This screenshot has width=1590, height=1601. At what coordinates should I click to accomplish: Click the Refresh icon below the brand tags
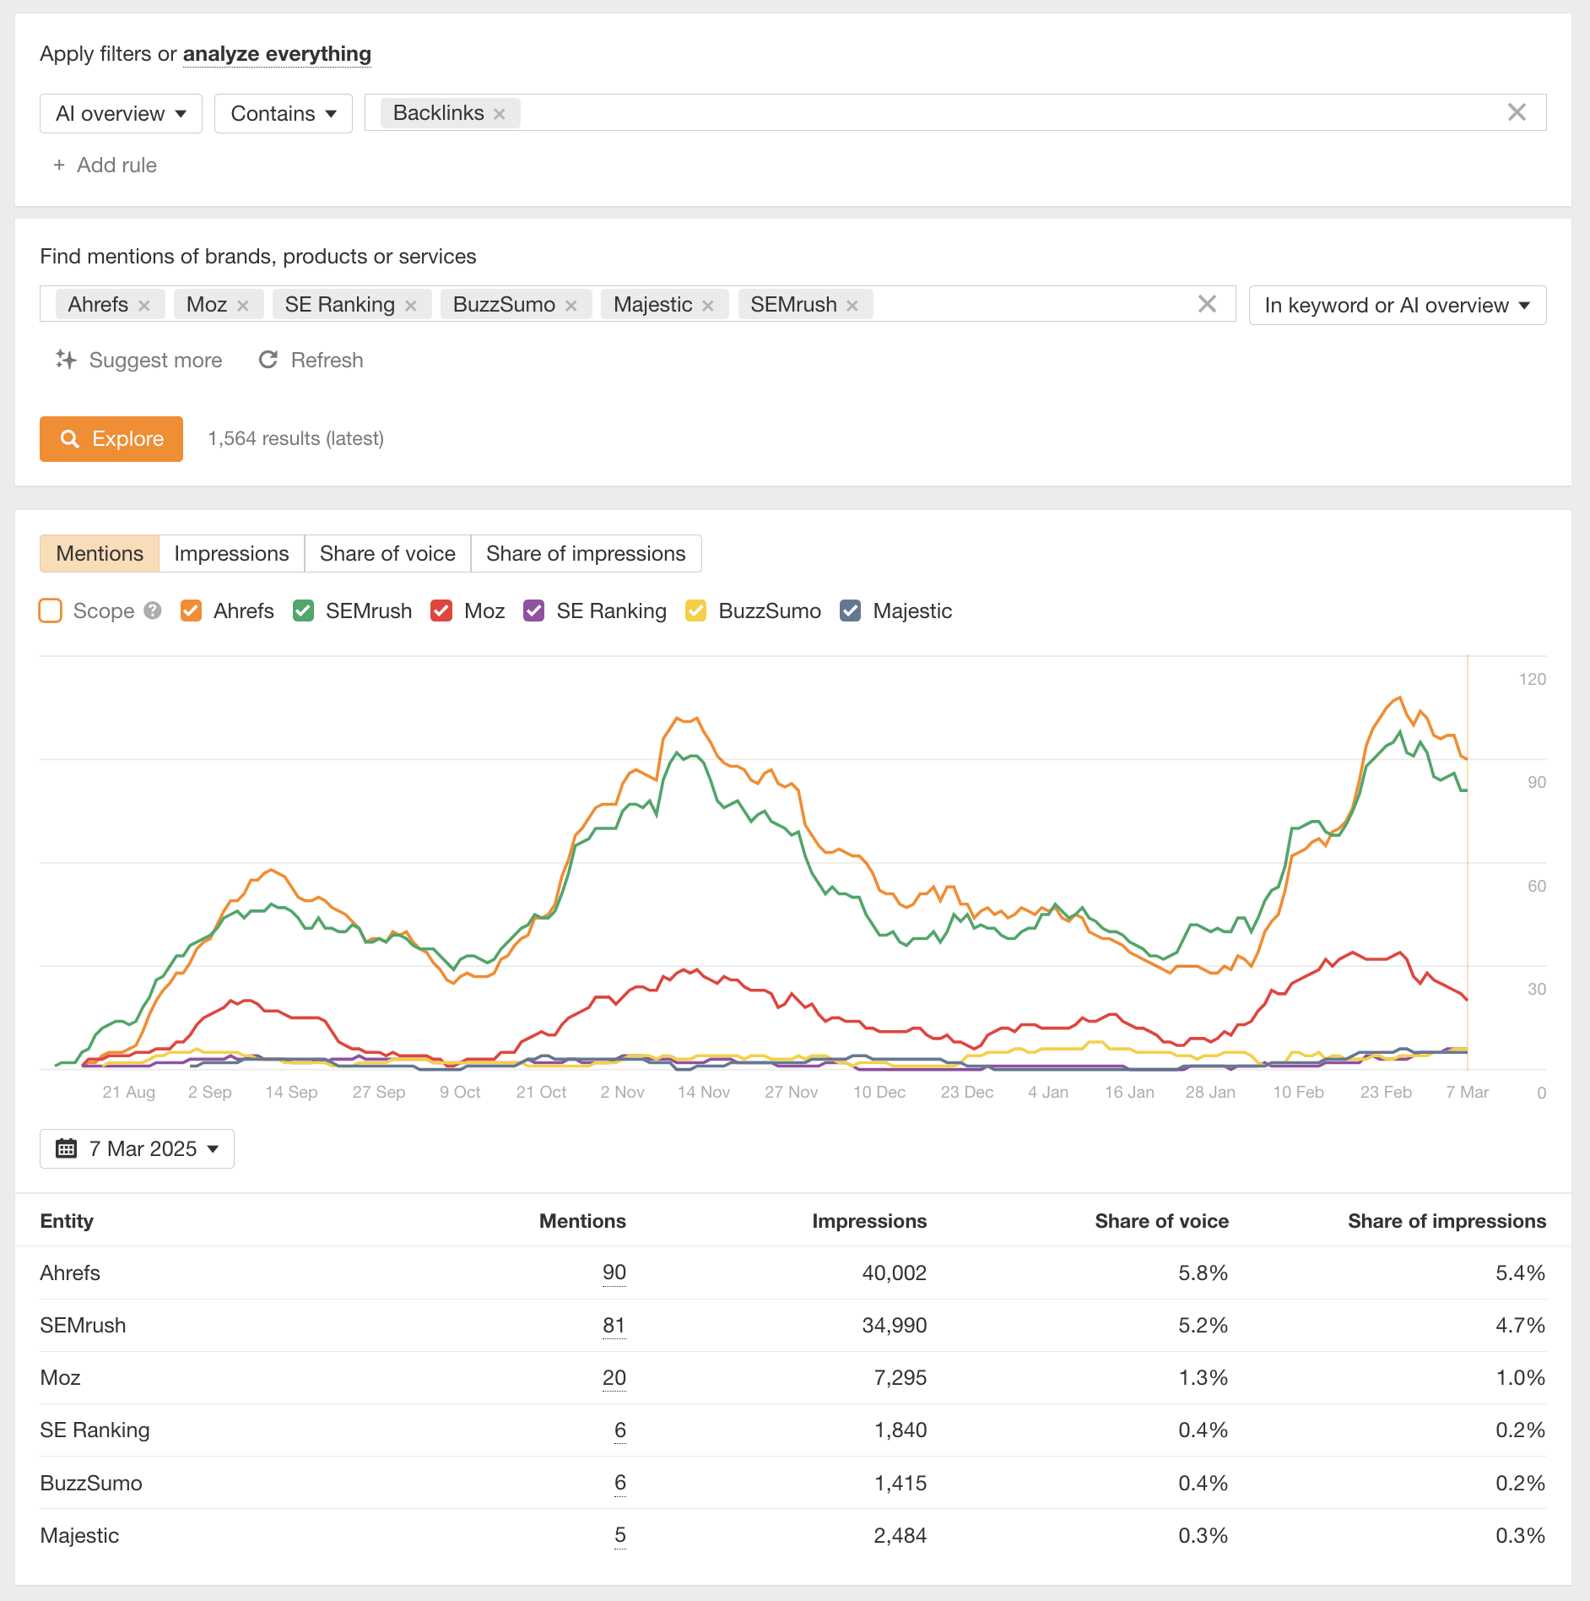click(268, 360)
